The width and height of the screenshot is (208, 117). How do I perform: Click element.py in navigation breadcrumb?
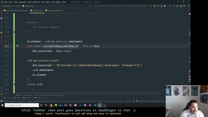(28, 6)
